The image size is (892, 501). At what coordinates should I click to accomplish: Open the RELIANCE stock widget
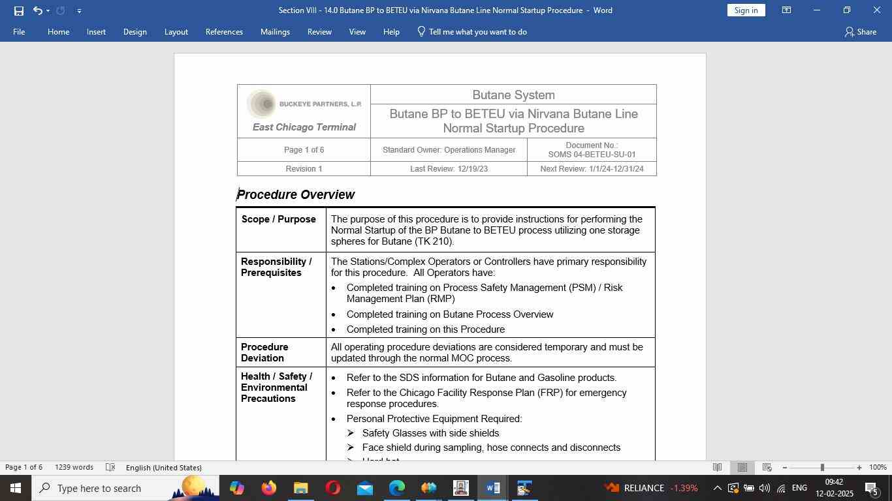651,488
